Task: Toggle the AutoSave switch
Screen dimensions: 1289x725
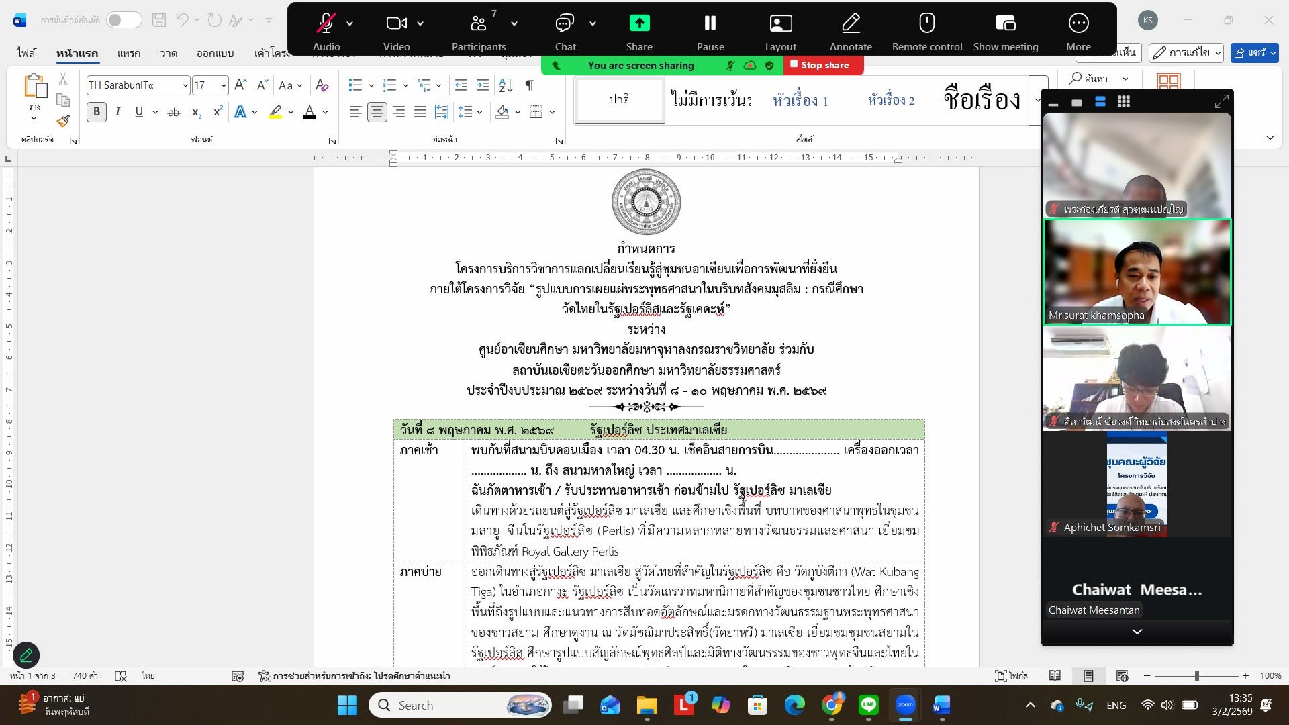Action: pyautogui.click(x=124, y=20)
